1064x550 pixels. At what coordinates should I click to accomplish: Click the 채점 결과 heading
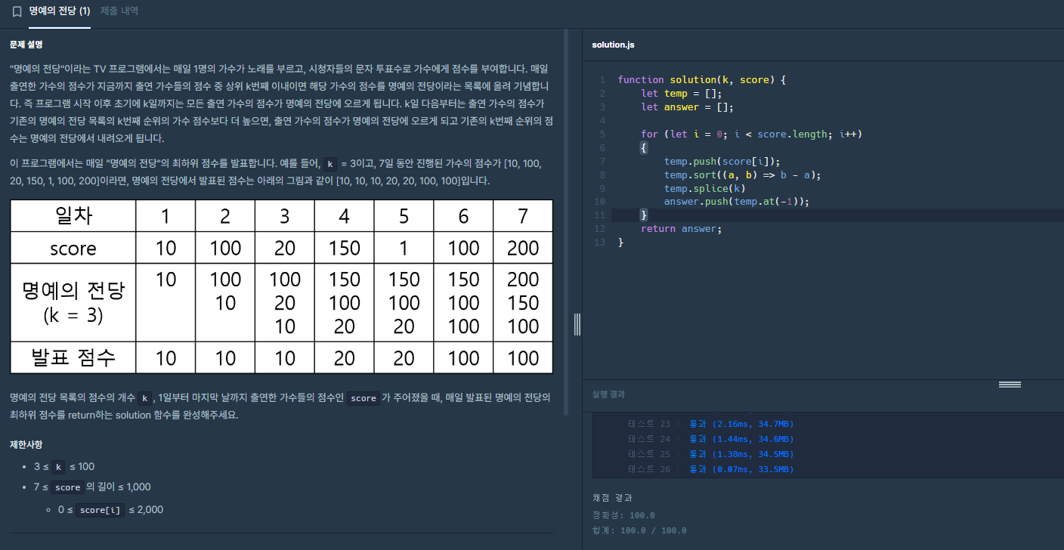point(612,498)
